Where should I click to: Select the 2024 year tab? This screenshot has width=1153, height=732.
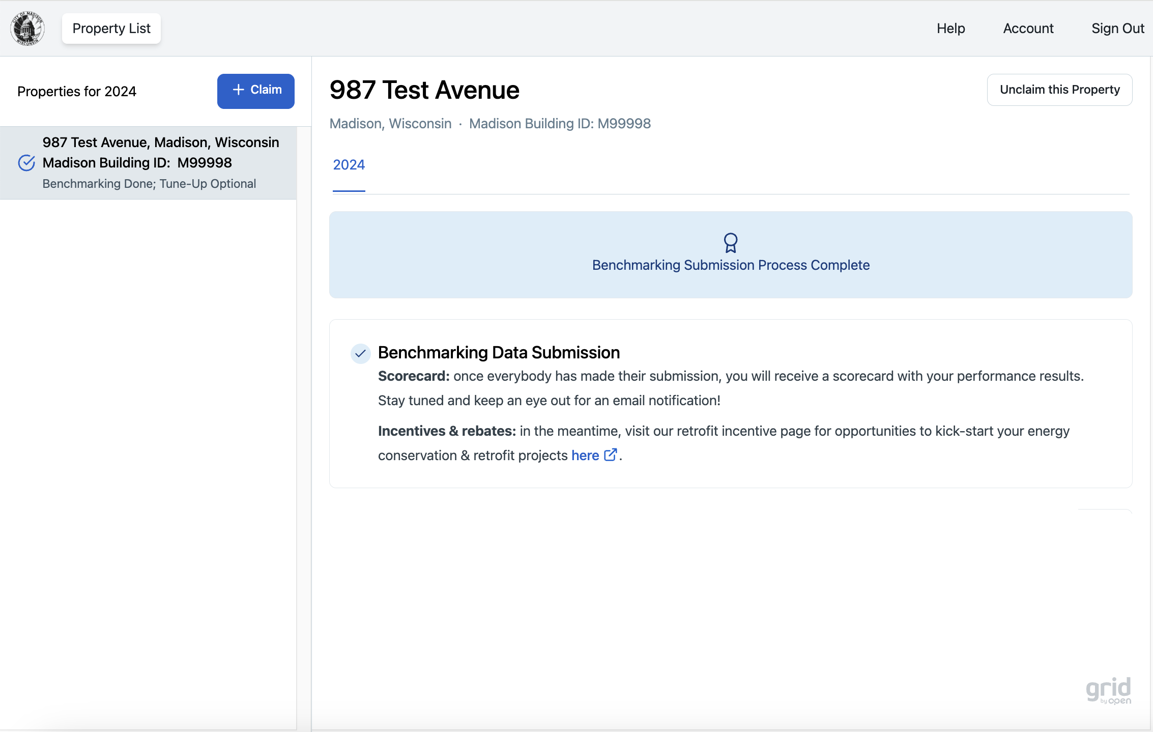coord(349,165)
